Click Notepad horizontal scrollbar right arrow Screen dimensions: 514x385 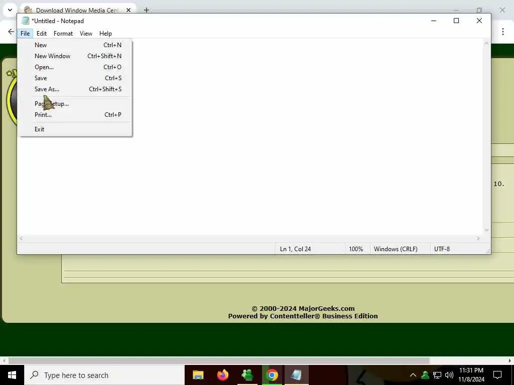coord(478,238)
